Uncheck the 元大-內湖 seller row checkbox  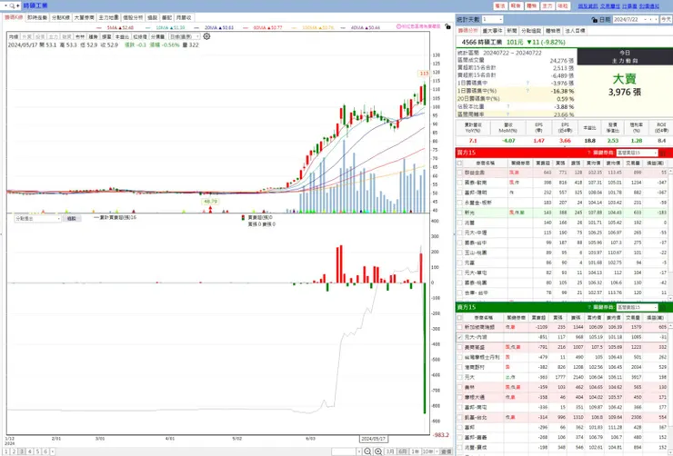(x=460, y=337)
